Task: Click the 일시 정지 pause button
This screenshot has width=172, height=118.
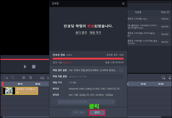Action: [79, 112]
